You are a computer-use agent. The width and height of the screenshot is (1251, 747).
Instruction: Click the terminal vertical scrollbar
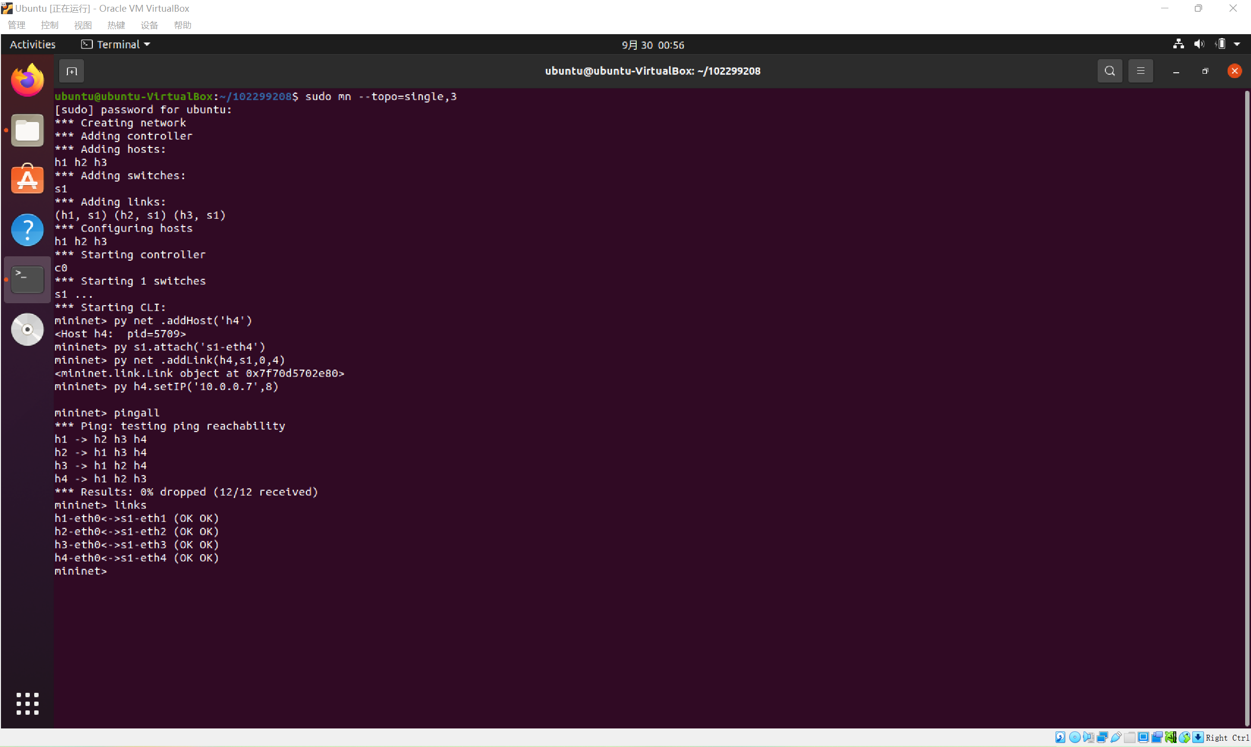click(x=1247, y=403)
